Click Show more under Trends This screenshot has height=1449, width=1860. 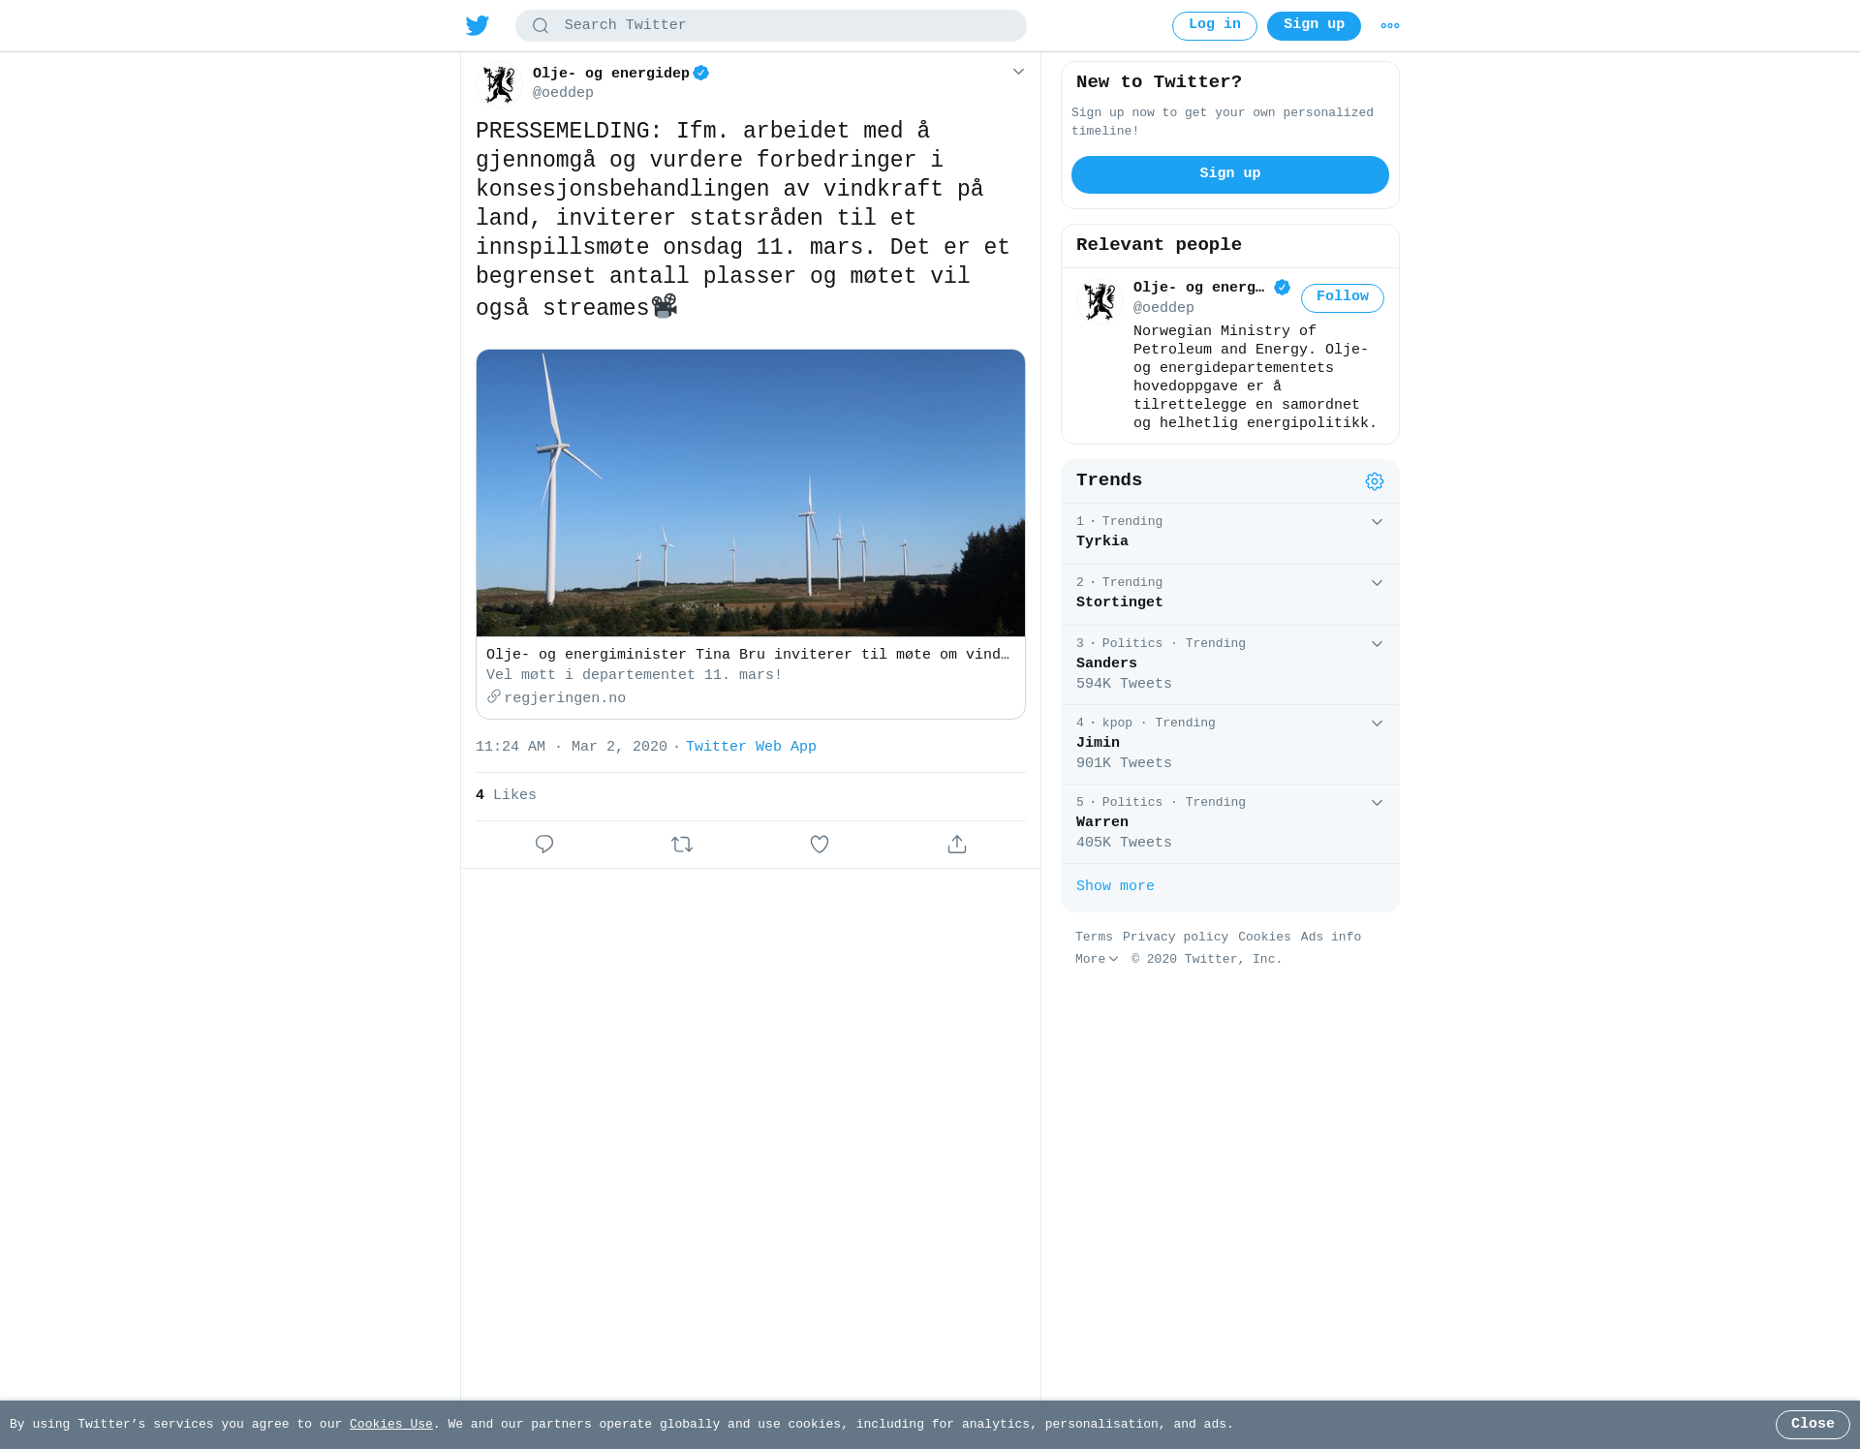pos(1115,886)
